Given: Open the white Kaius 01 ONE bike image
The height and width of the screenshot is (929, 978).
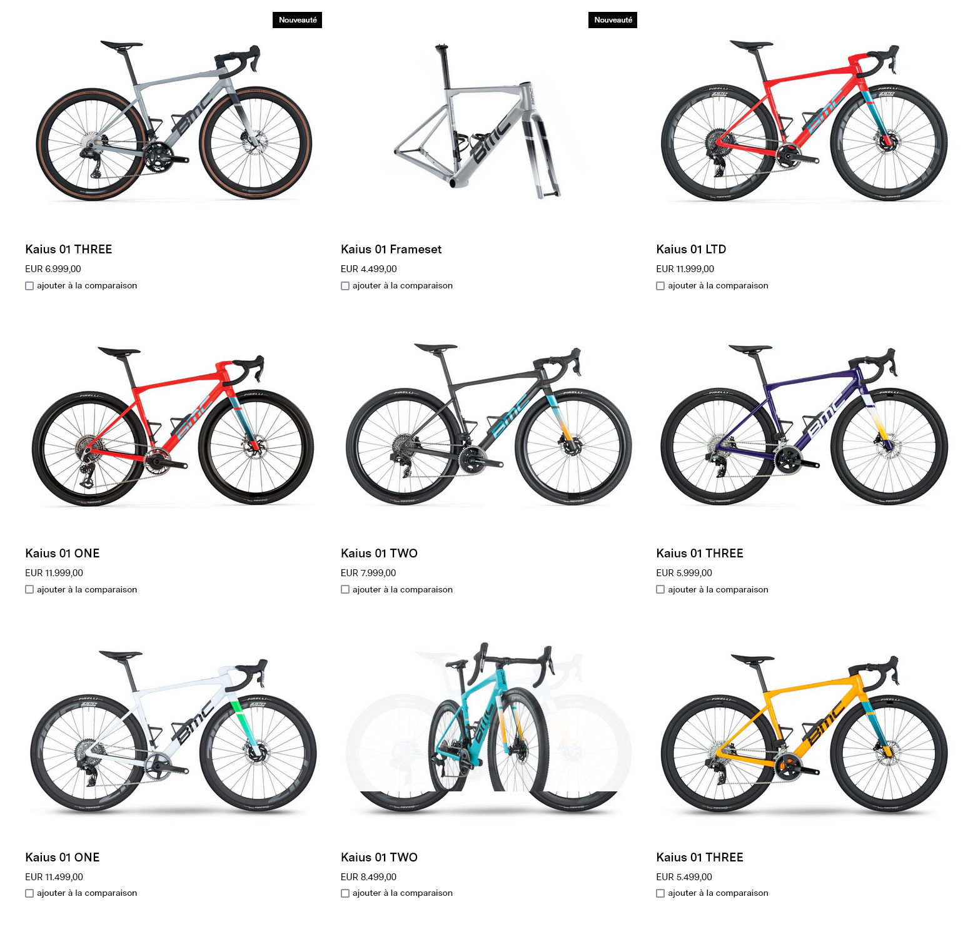Looking at the screenshot, I should (173, 731).
